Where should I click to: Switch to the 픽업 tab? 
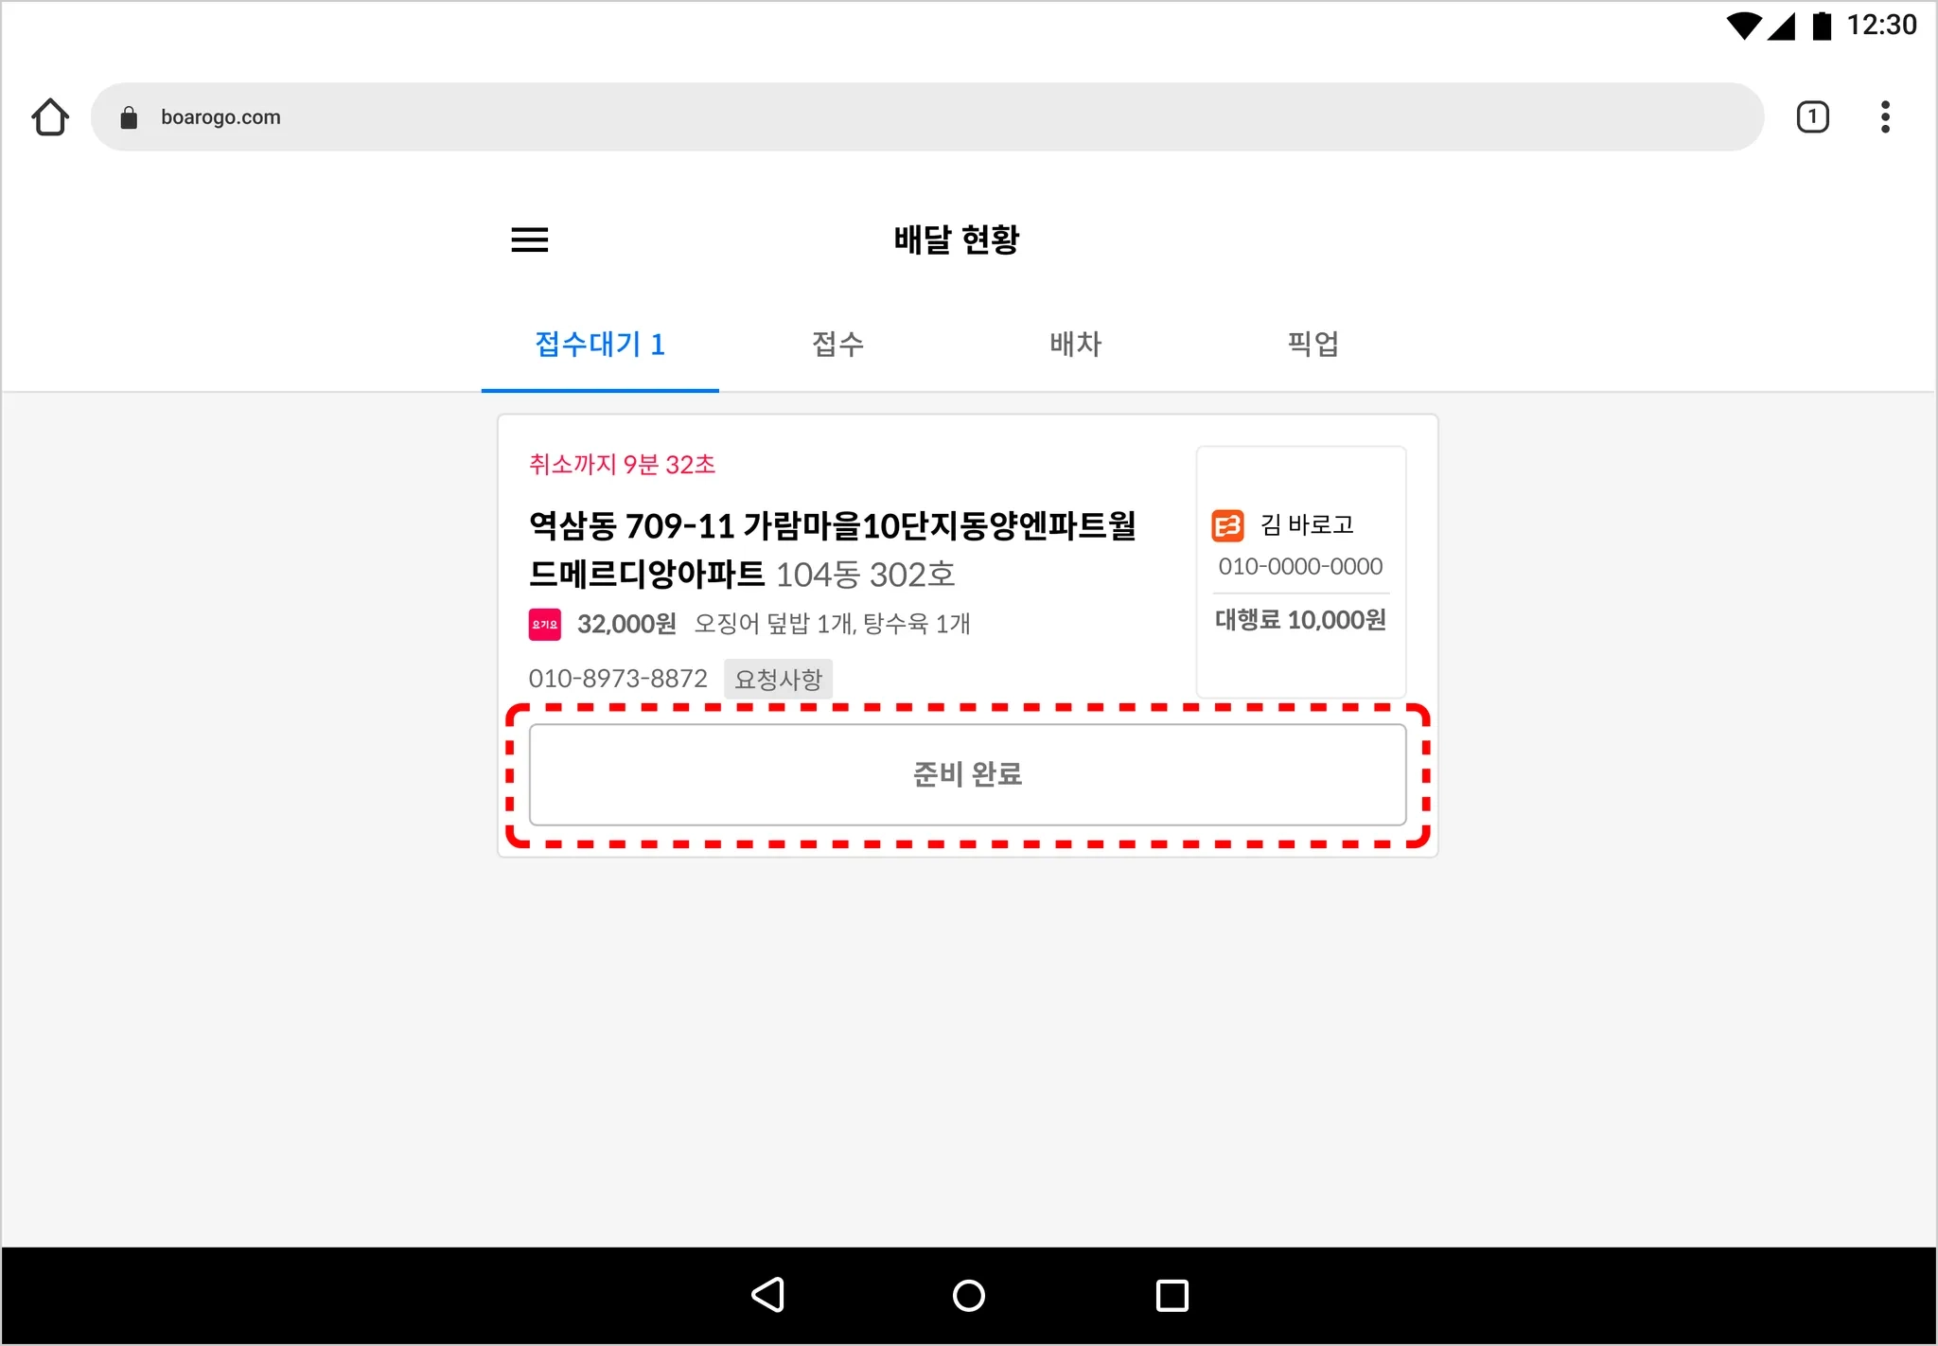coord(1313,344)
